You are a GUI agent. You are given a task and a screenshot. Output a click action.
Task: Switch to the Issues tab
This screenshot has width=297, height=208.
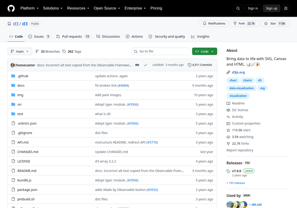click(39, 37)
